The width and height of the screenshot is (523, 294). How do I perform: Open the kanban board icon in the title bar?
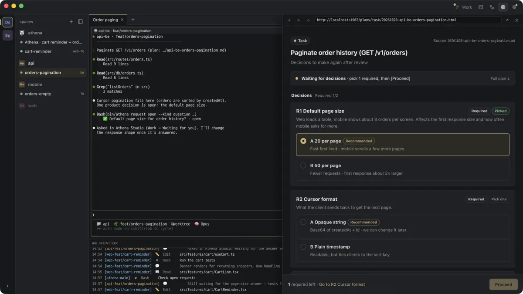pos(481,7)
